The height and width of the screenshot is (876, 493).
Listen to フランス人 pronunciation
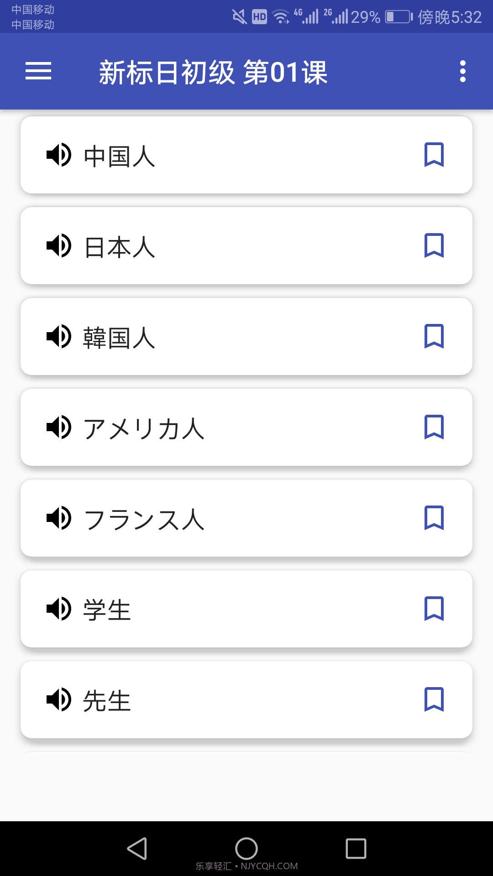[x=59, y=518]
